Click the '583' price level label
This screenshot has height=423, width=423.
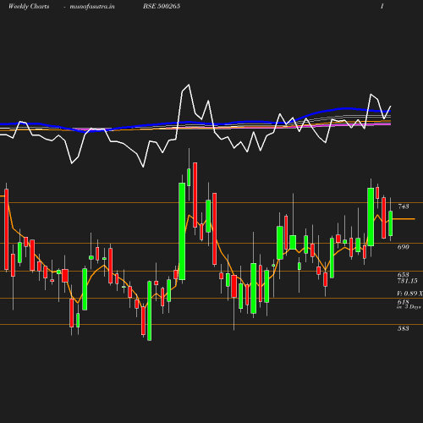point(404,328)
